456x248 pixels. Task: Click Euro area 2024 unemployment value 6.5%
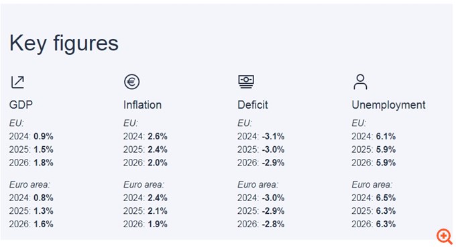click(386, 198)
